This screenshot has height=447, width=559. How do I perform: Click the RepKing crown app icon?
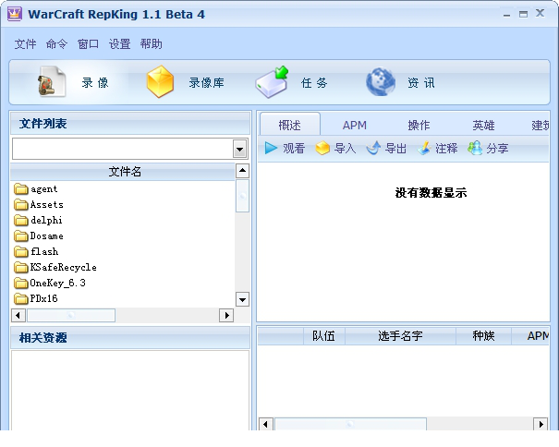coord(15,14)
